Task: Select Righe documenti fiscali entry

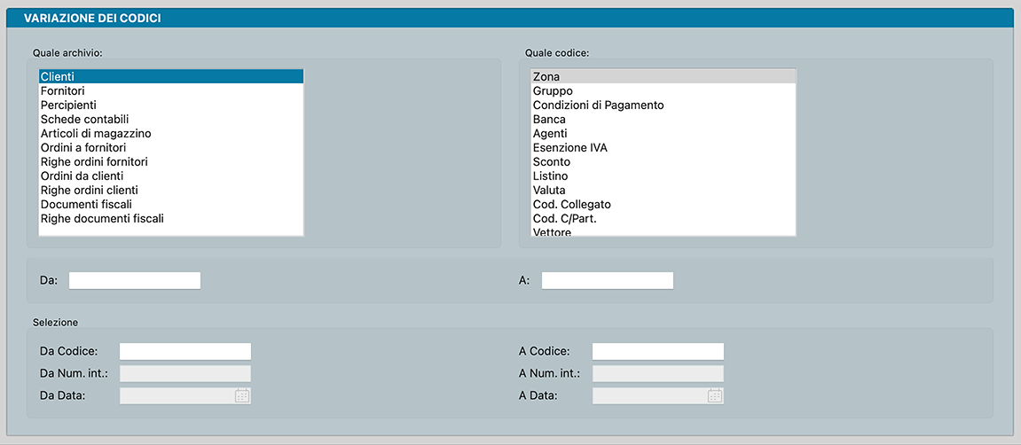Action: [x=102, y=219]
